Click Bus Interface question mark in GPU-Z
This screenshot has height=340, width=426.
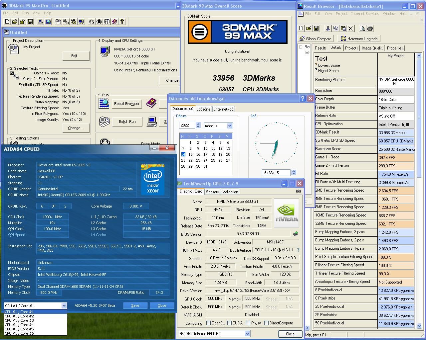298,250
